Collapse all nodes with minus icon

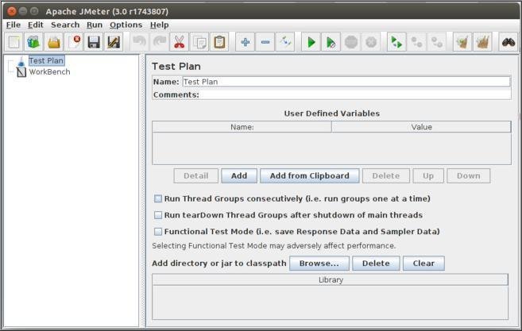(265, 42)
